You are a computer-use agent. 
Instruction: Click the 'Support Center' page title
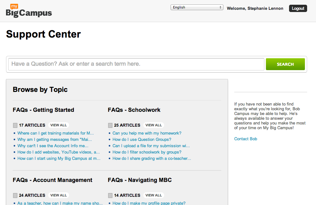43,34
